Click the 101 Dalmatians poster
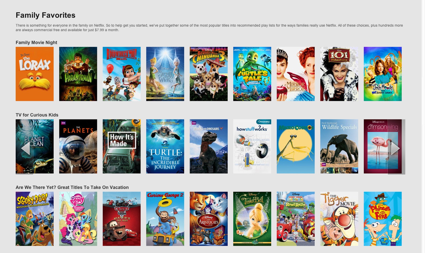Screen dimensions: 425x253 coord(339,74)
